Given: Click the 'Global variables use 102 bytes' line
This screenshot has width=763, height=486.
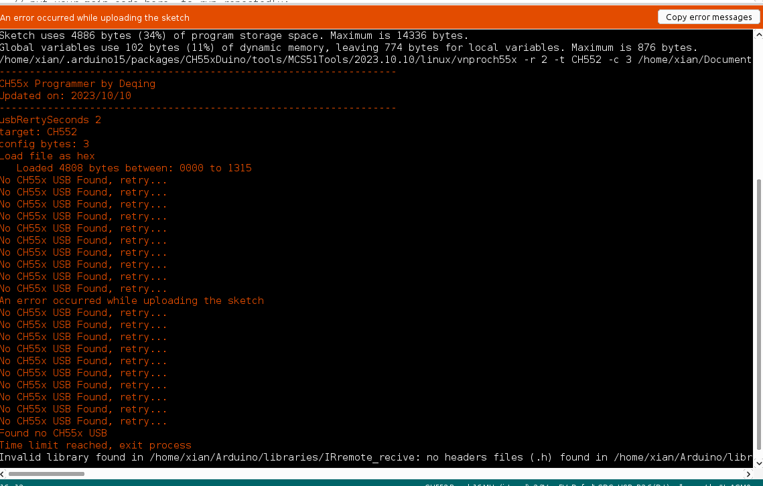Looking at the screenshot, I should tap(349, 48).
